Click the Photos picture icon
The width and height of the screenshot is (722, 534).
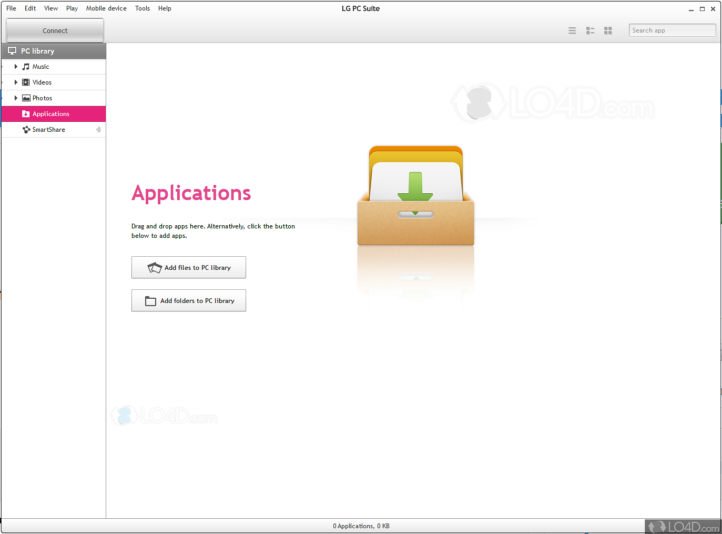point(26,98)
